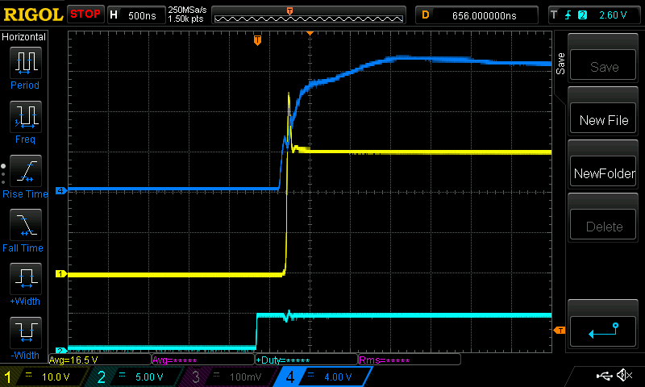Choose the Rise Time measurement icon

(25, 172)
